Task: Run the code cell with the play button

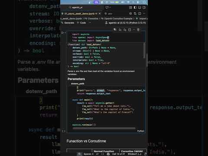Action: [x=62, y=33]
